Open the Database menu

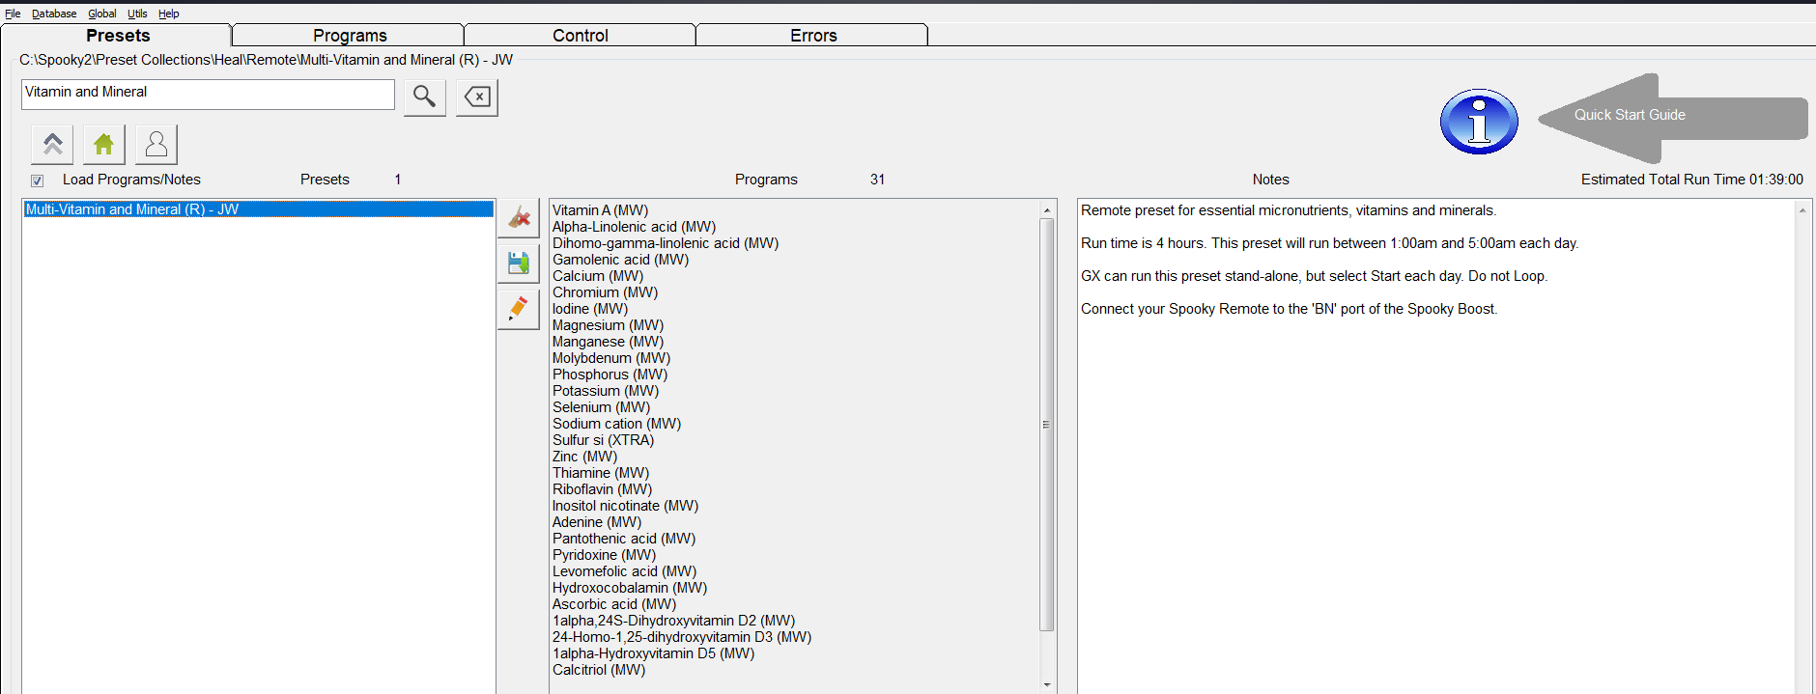point(54,14)
